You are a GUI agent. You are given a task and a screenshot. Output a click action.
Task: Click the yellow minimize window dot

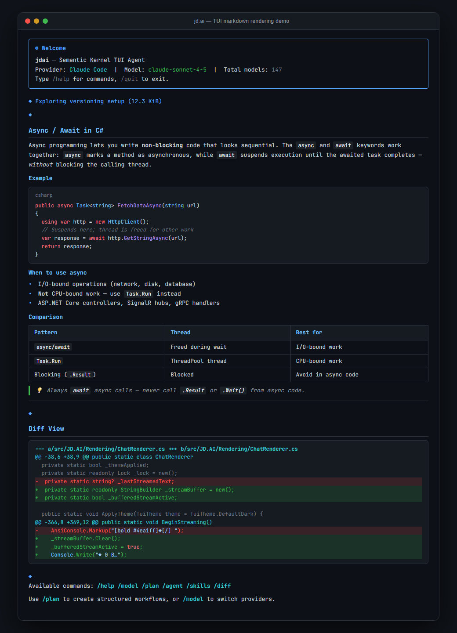pyautogui.click(x=36, y=21)
